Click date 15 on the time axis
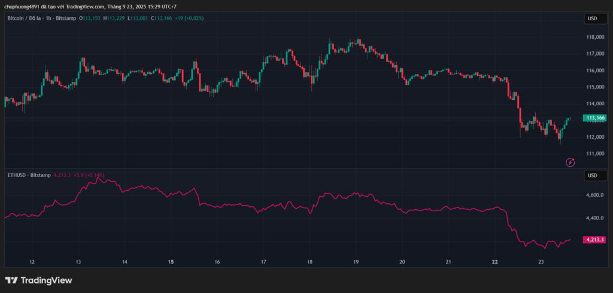613x293 pixels. [x=171, y=262]
